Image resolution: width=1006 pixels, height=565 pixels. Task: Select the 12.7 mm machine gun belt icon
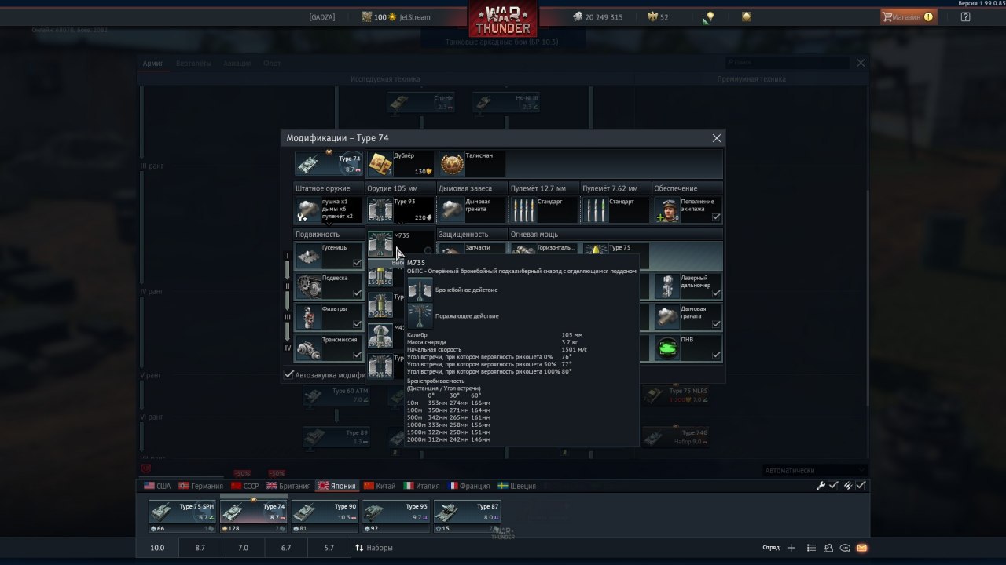coord(523,210)
